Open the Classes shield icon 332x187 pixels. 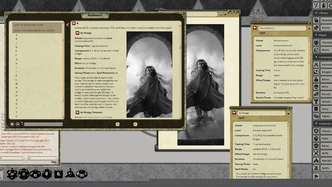click(x=316, y=131)
